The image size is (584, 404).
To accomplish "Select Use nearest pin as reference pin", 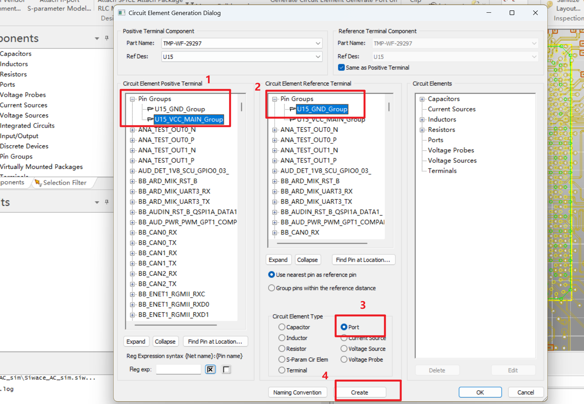I will point(272,274).
